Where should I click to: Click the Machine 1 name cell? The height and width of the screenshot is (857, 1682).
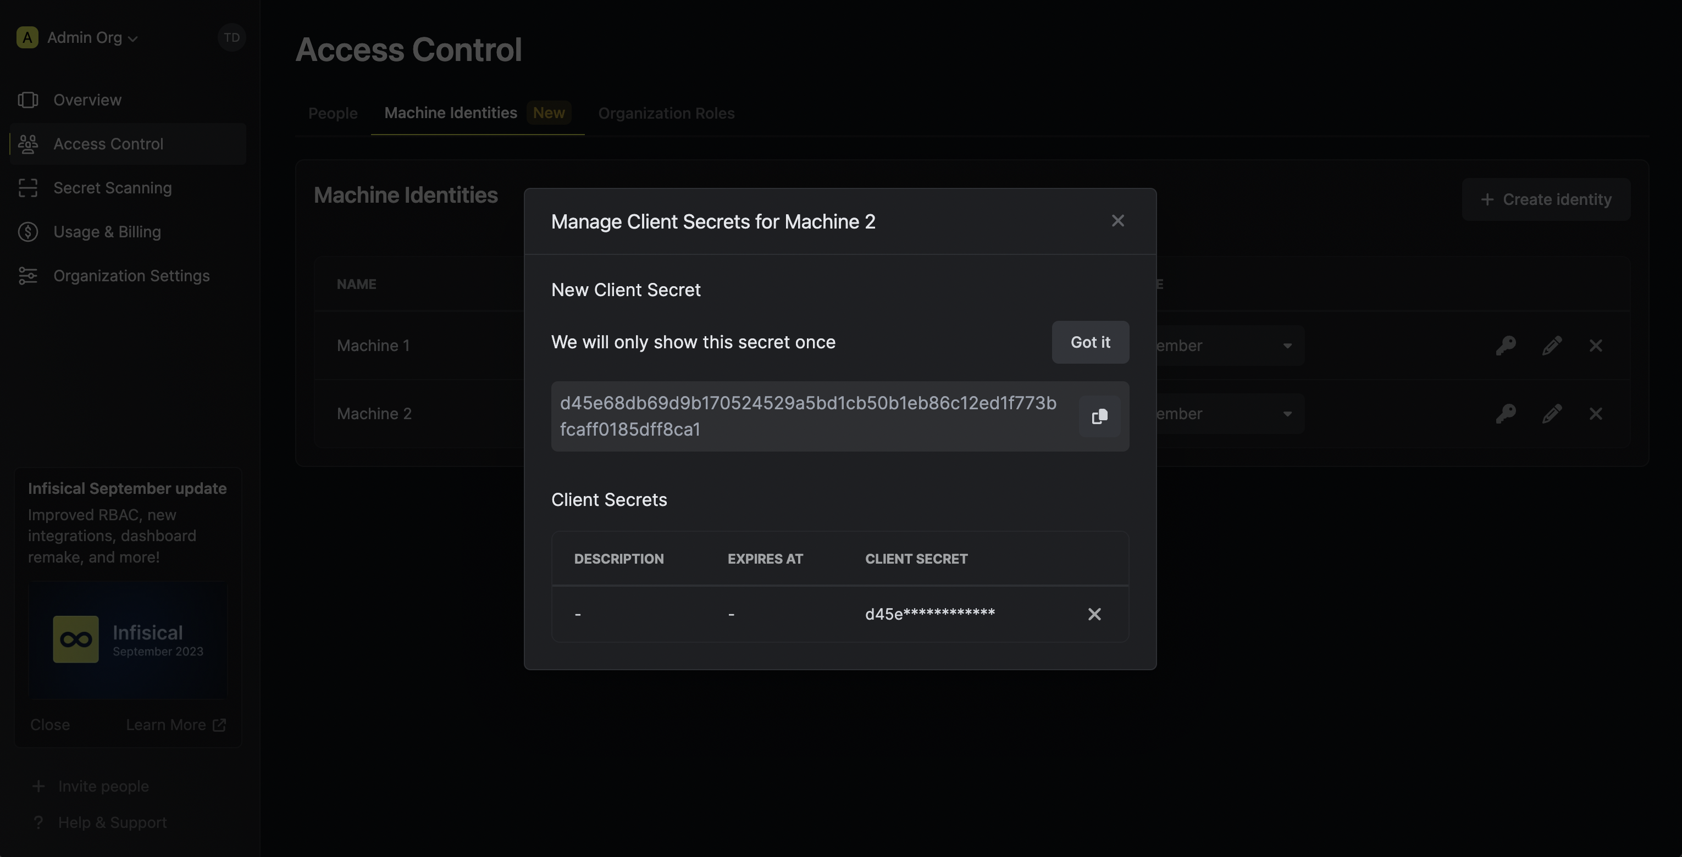(x=373, y=346)
